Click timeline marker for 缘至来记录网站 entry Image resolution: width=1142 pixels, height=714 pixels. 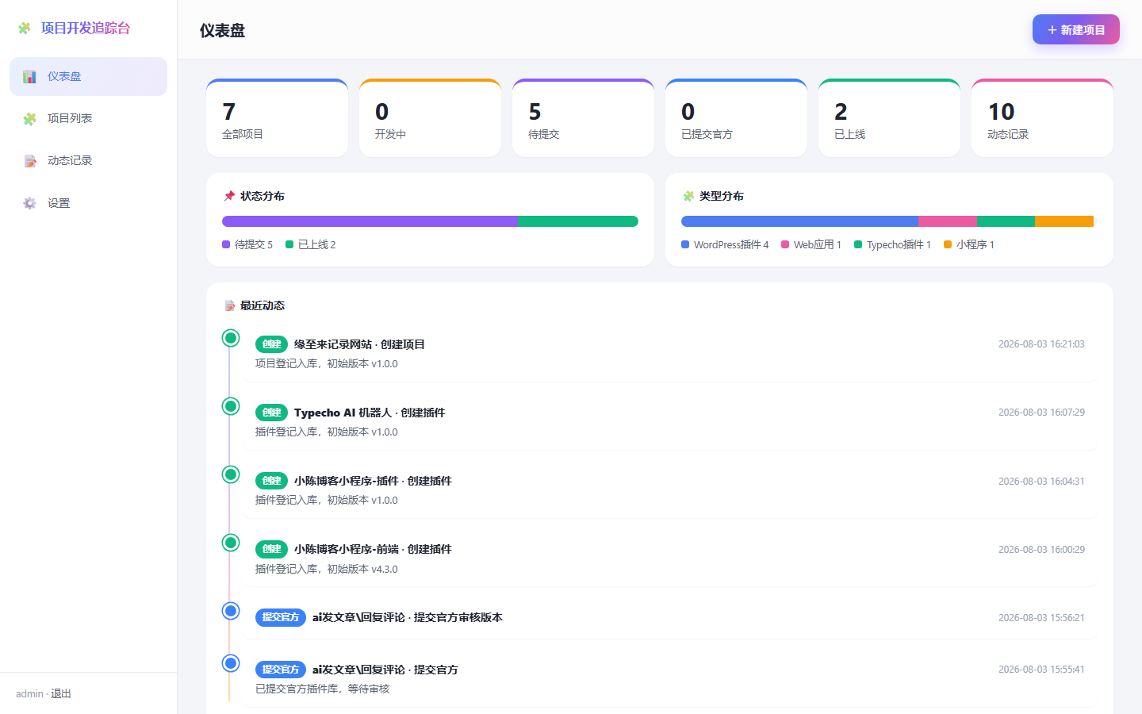point(231,338)
